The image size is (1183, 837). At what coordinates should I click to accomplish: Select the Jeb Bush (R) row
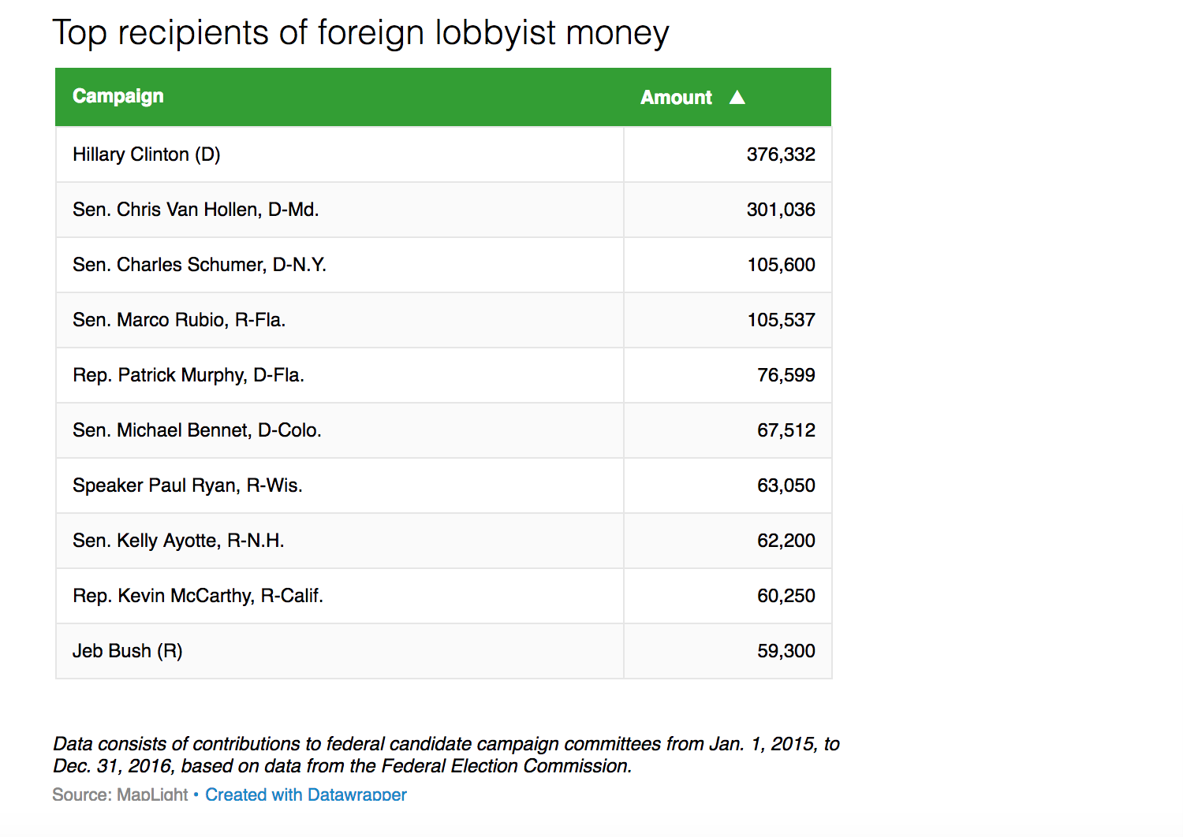point(128,651)
